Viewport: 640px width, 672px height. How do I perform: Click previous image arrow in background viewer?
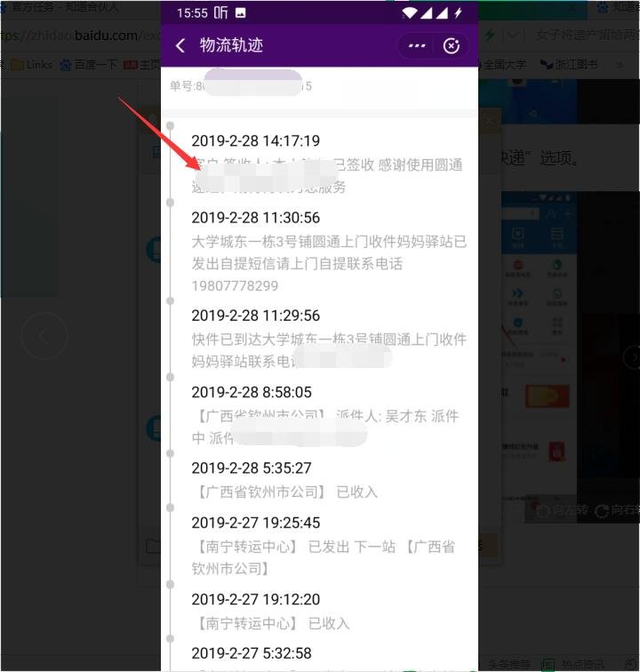[x=44, y=336]
